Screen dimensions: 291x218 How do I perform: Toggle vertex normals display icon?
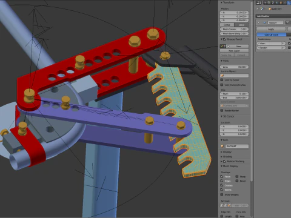tap(222, 205)
